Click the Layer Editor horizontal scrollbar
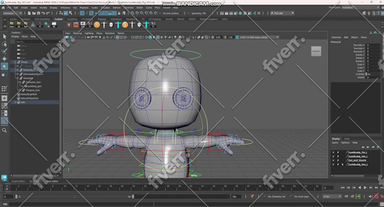The image size is (384, 207). click(349, 176)
